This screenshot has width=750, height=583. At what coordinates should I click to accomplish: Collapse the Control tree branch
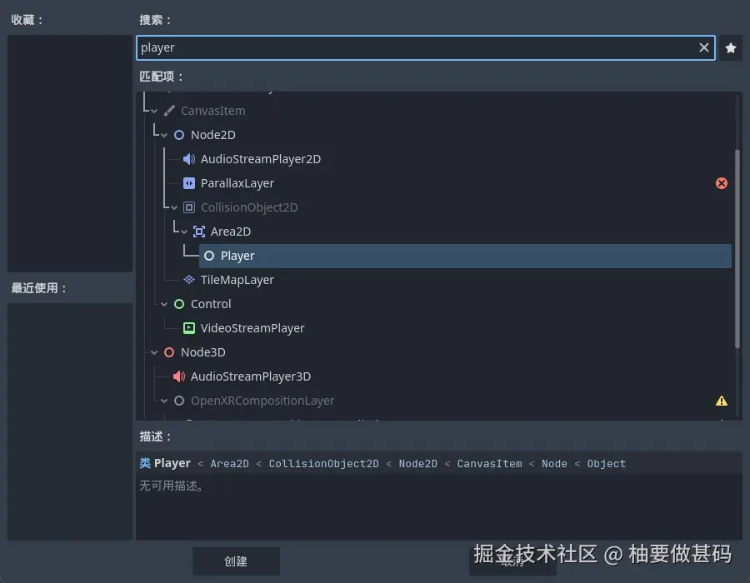[x=163, y=303]
